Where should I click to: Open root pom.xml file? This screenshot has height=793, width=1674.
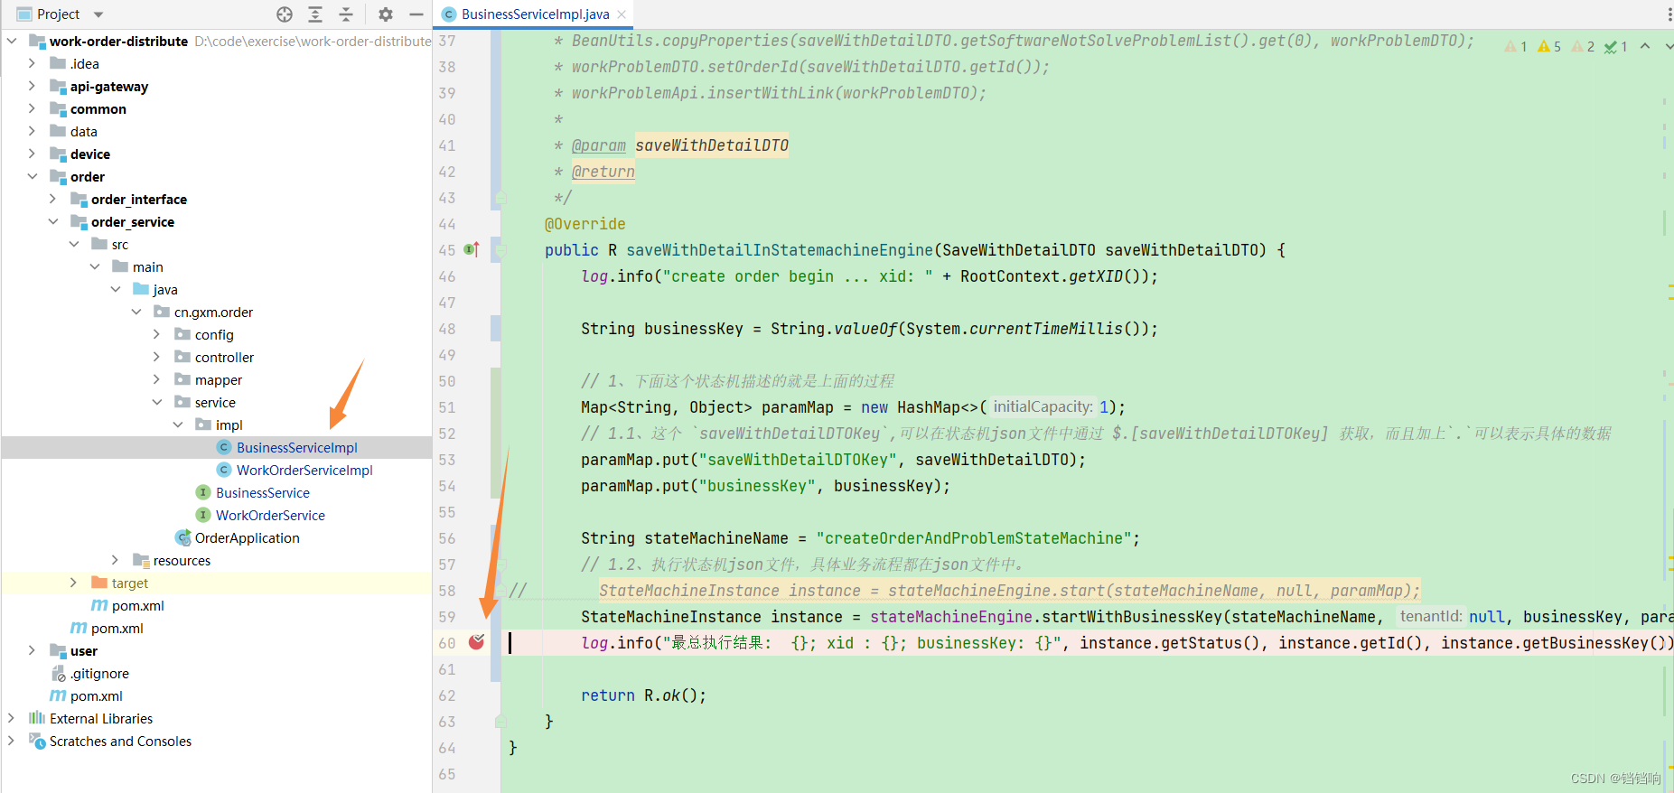96,695
